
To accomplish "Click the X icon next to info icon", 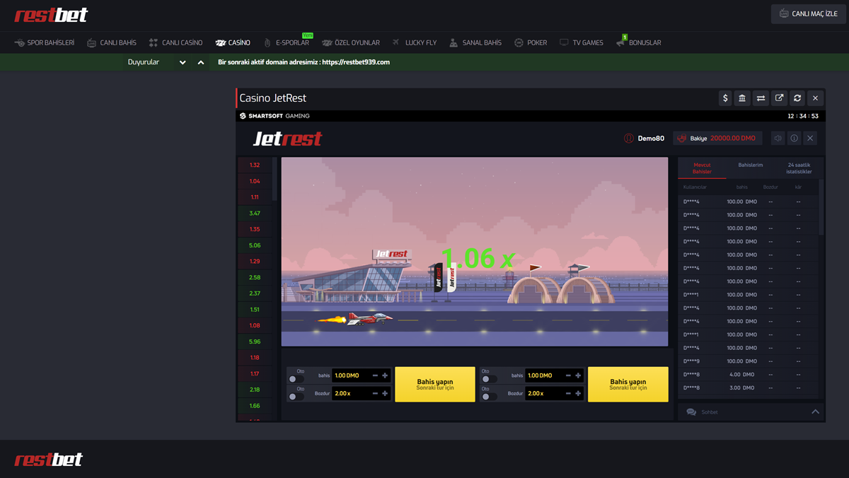I will coord(811,139).
